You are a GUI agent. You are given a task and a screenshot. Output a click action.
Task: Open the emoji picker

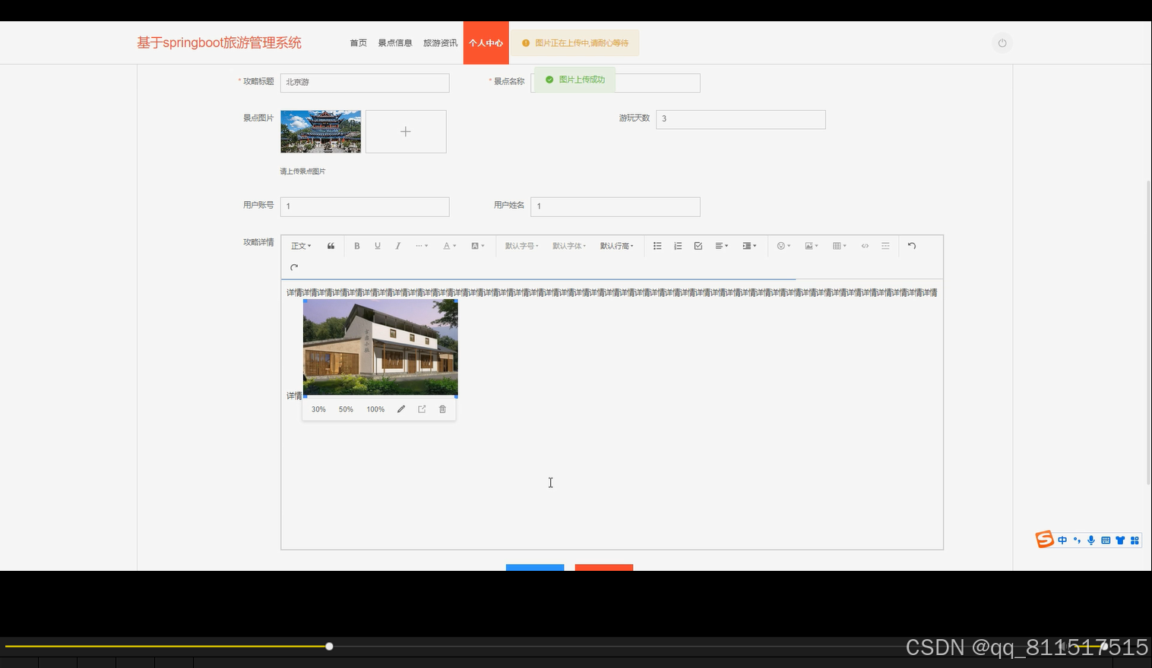pos(783,246)
